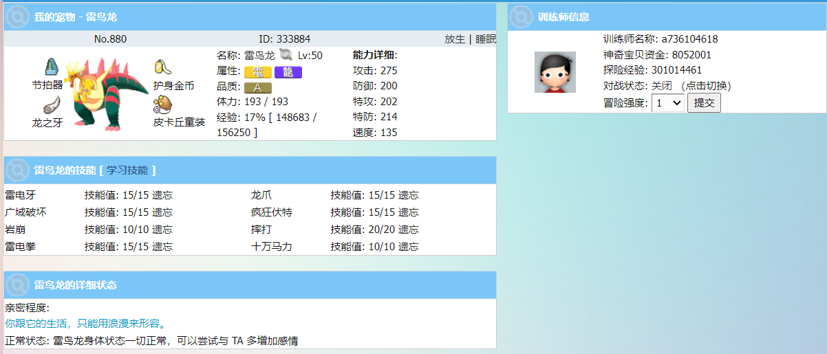Click the 节拍器 metronome item icon
827x354 pixels.
[52, 67]
